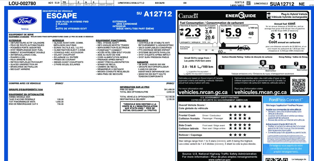Click the Small SUVs range 2.0 - 16.8 box

(x=197, y=65)
